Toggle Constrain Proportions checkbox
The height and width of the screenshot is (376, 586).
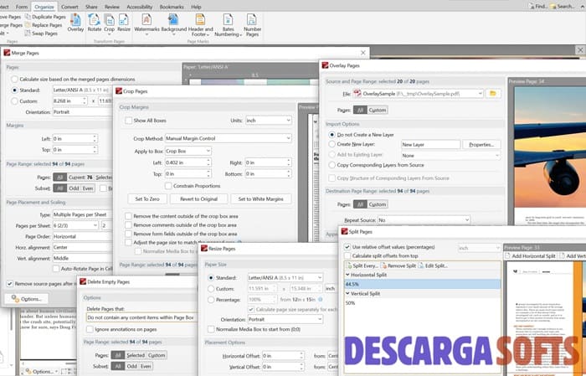point(168,186)
